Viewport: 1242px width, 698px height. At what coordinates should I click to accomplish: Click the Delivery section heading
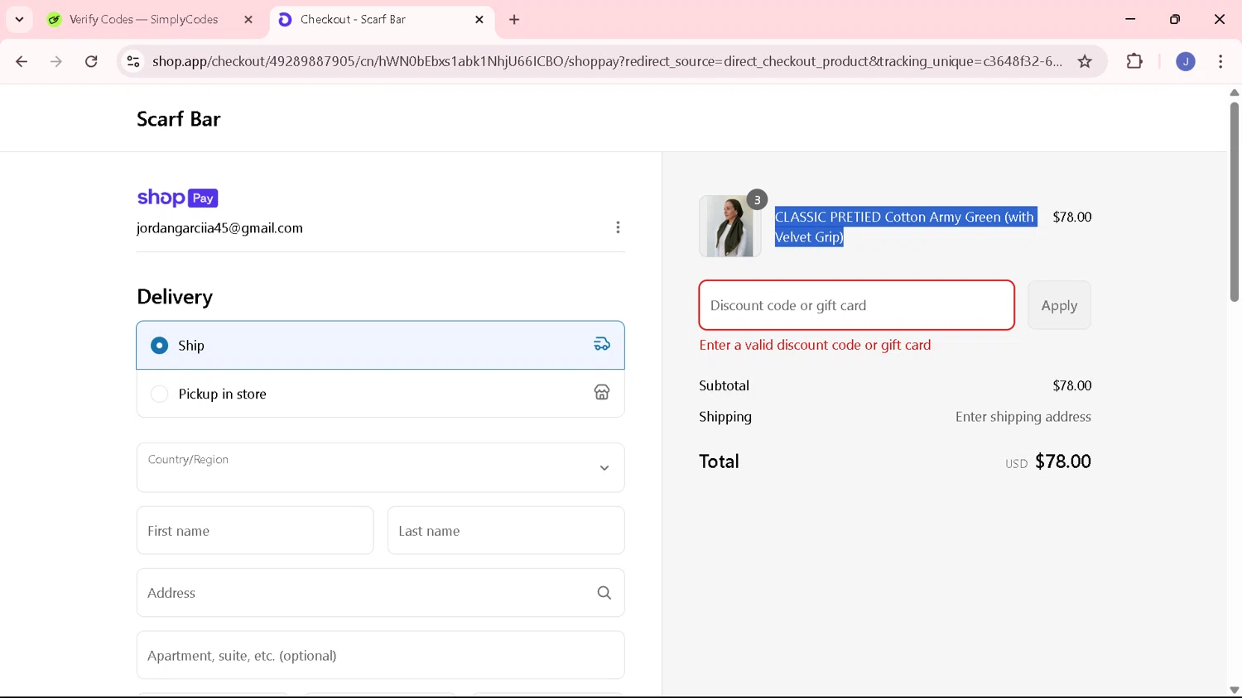click(175, 297)
